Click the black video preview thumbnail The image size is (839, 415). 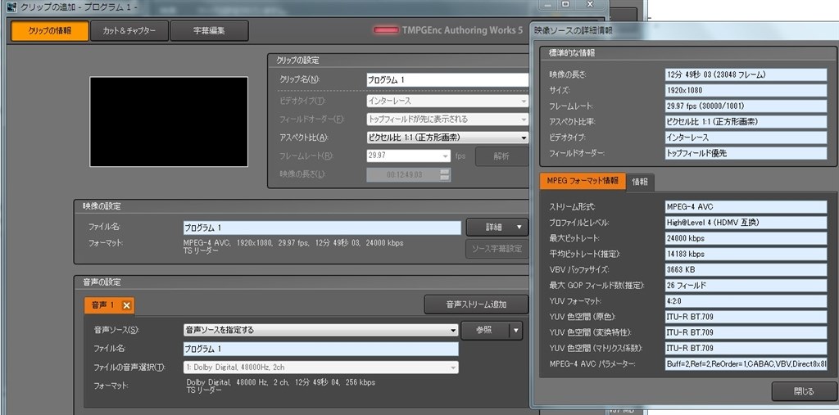169,121
